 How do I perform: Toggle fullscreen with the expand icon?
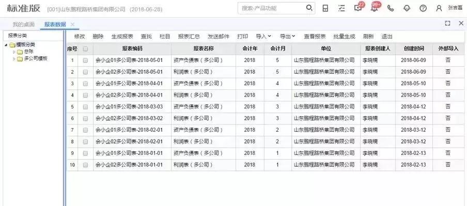(x=447, y=23)
